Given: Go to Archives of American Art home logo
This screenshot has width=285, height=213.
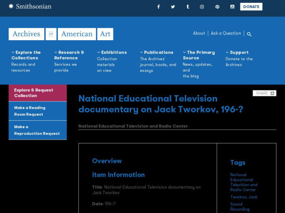Looking at the screenshot, I should [61, 34].
